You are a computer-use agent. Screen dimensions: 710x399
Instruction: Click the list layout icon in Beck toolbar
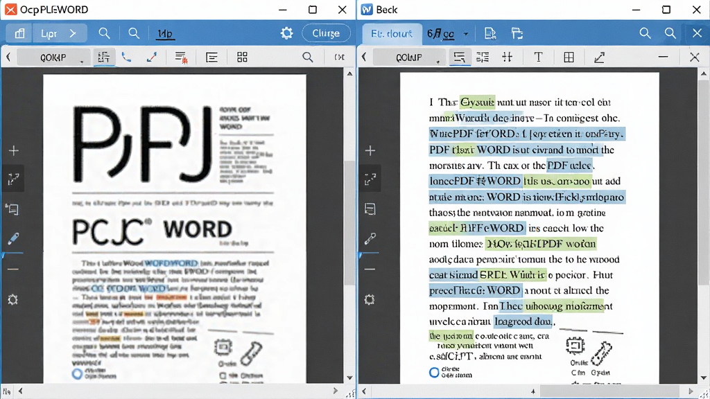483,57
